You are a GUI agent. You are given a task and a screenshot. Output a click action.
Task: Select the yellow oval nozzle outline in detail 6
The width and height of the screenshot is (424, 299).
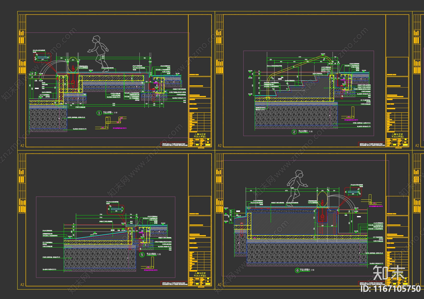[x=323, y=199]
